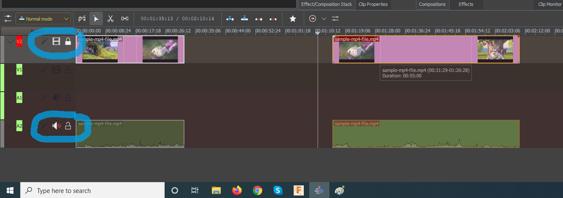Click the taskbar search box
Viewport: 563px width, 198px height.
tap(92, 190)
